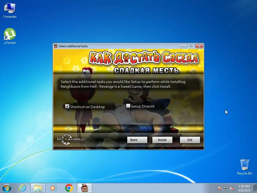The image size is (257, 193).
Task: Open the Action Center flag icon
Action: click(220, 188)
